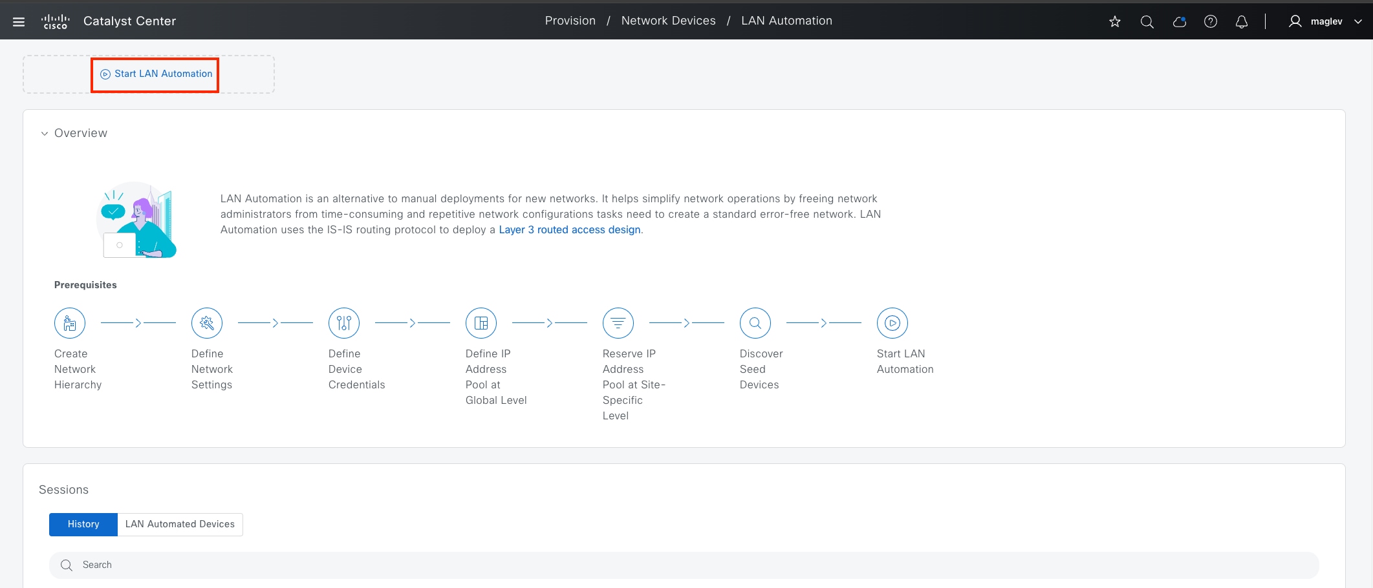The width and height of the screenshot is (1373, 588).
Task: Select the History tab
Action: click(x=83, y=524)
